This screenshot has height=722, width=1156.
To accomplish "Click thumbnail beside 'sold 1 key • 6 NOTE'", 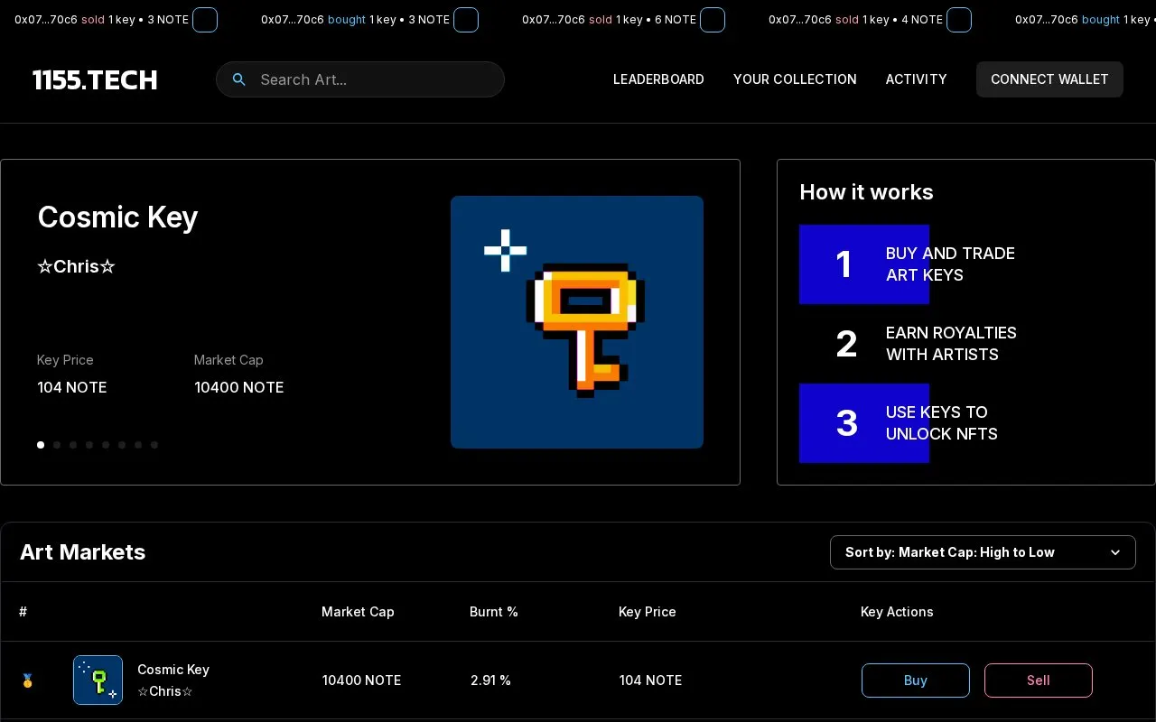I will click(713, 20).
